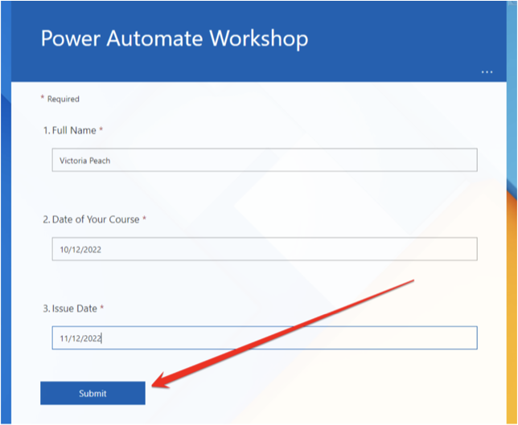Click the '2. Date of Your Course' label
The image size is (518, 425).
click(x=94, y=219)
